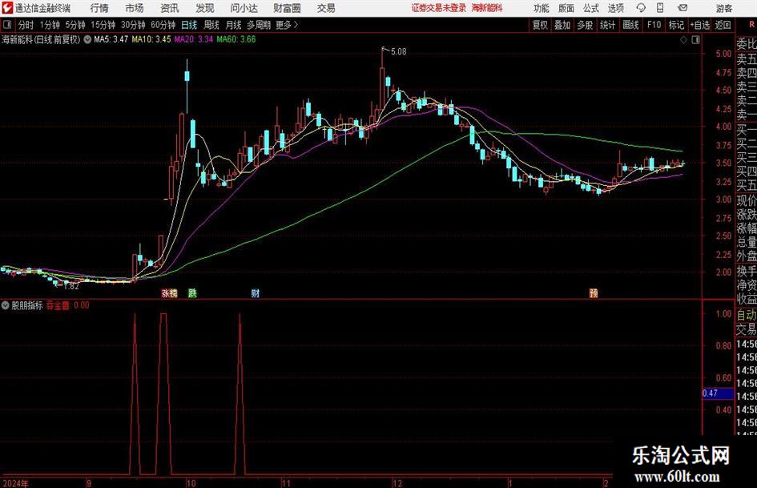This screenshot has height=488, width=757.
Task: Switch to 月线 monthly period
Action: (234, 25)
